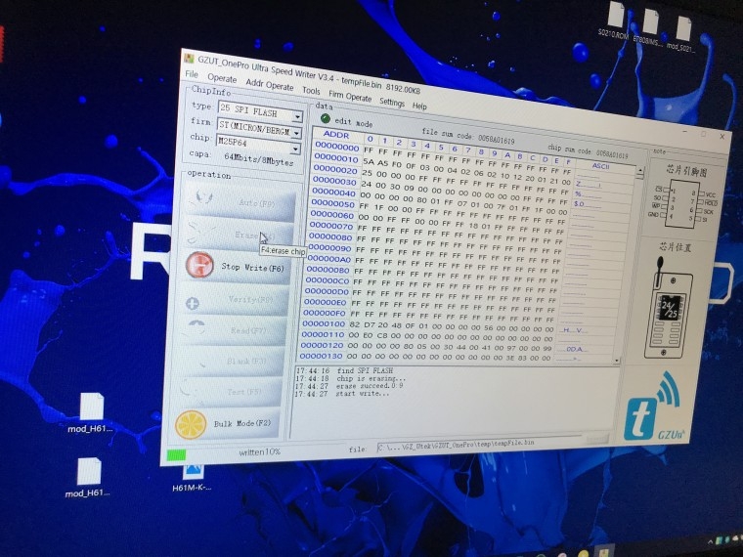The width and height of the screenshot is (743, 557).
Task: Select address row 00000100
Action: 324,324
